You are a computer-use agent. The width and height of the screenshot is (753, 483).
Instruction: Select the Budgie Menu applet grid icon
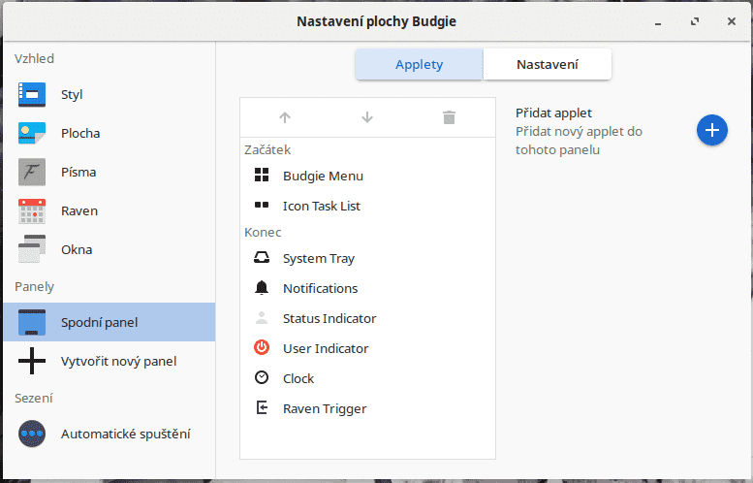click(x=262, y=176)
